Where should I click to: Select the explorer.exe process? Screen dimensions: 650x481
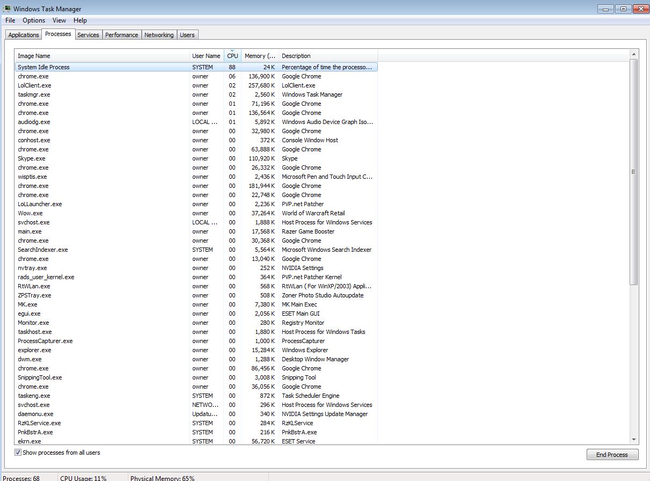(196, 350)
